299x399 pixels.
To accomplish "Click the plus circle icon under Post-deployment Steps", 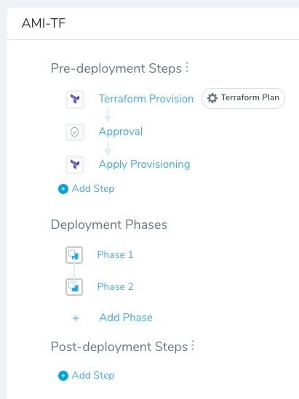I will click(x=63, y=376).
